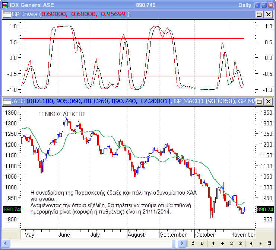Maximize the .ATG price pane
Screen dimensions: 276x250
click(259, 101)
